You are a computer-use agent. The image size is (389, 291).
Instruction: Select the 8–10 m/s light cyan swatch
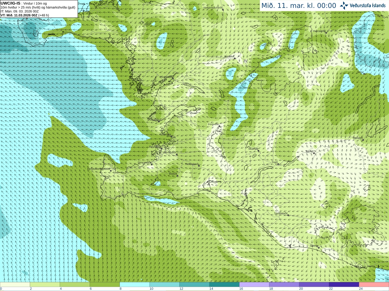tap(135, 285)
